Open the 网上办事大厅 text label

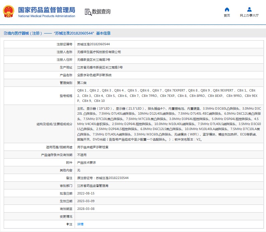click(x=249, y=16)
